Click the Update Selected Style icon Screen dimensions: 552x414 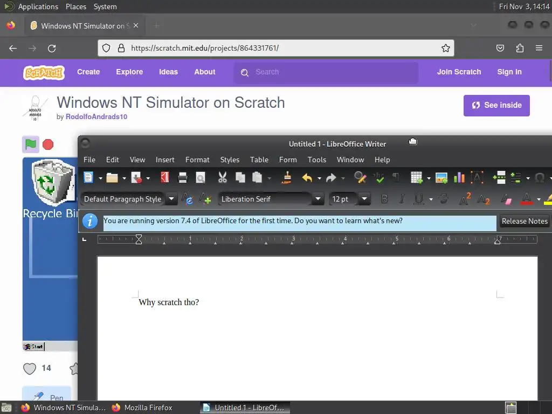tap(187, 199)
